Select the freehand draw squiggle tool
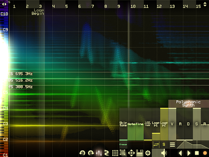This screenshot has height=157, width=209. [107, 153]
